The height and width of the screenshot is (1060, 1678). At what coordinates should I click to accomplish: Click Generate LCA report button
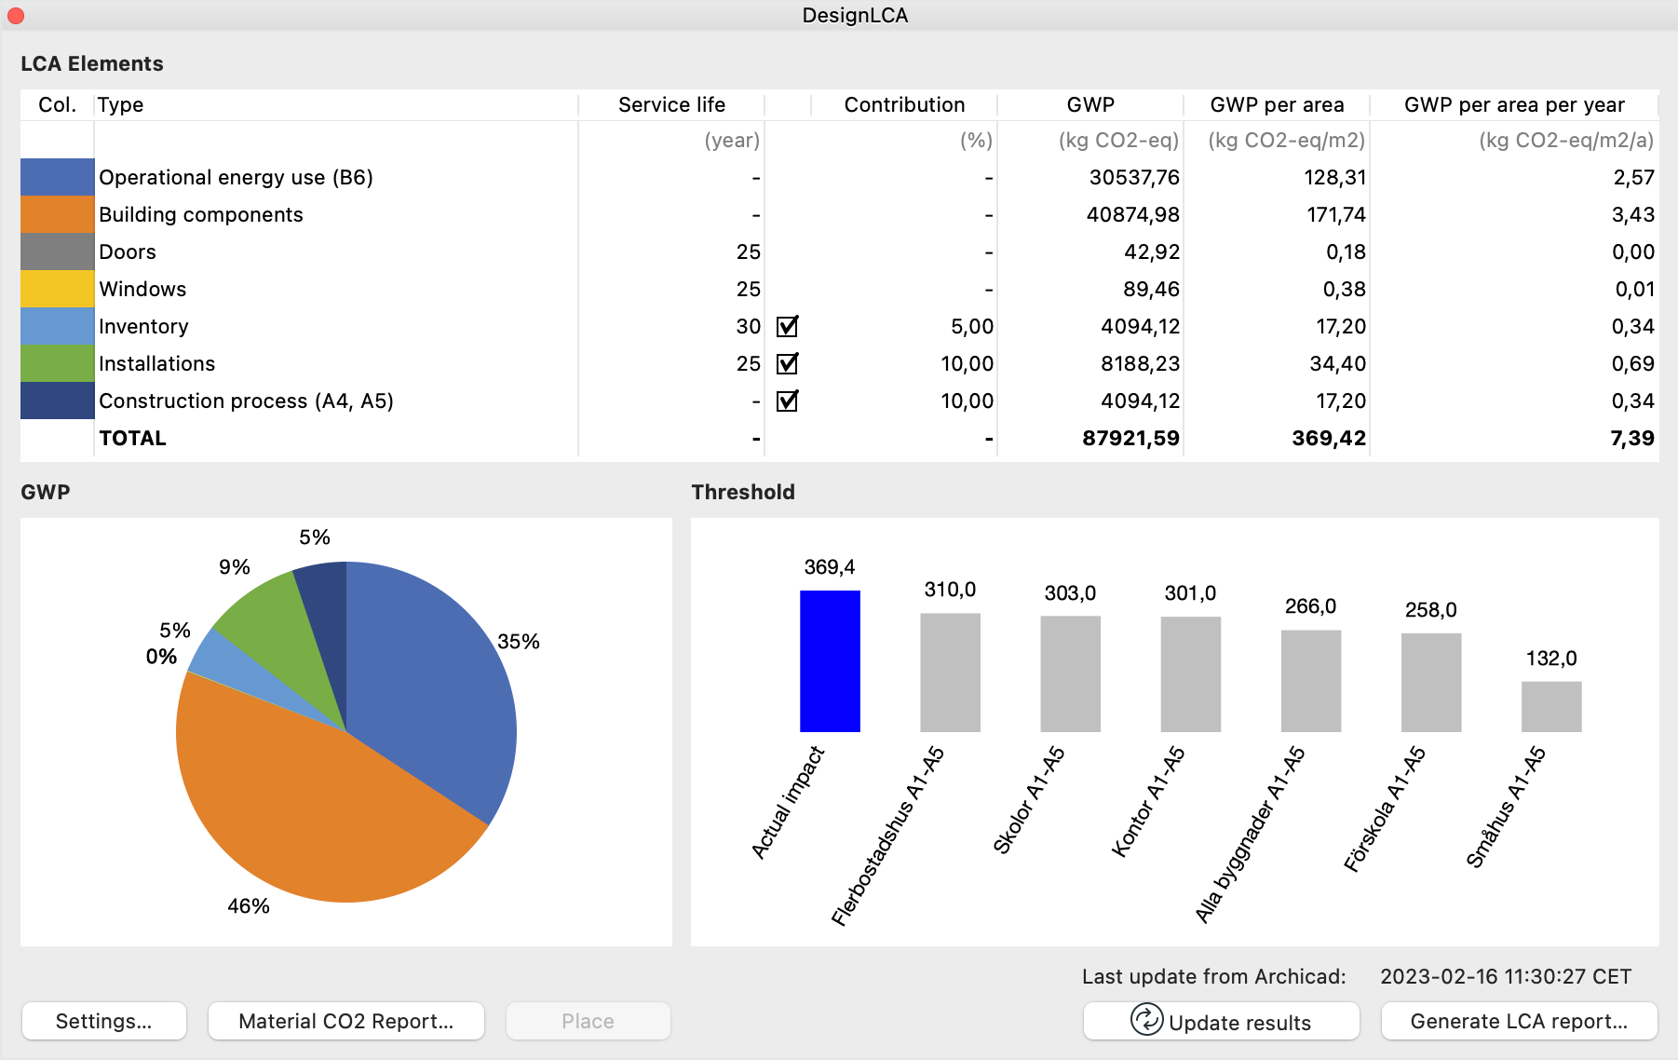(1520, 1021)
